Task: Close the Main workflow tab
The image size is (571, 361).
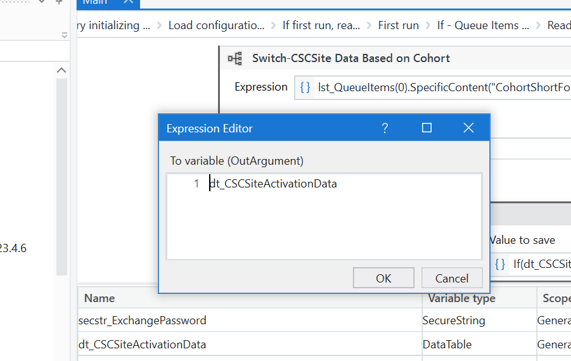Action: (129, 2)
